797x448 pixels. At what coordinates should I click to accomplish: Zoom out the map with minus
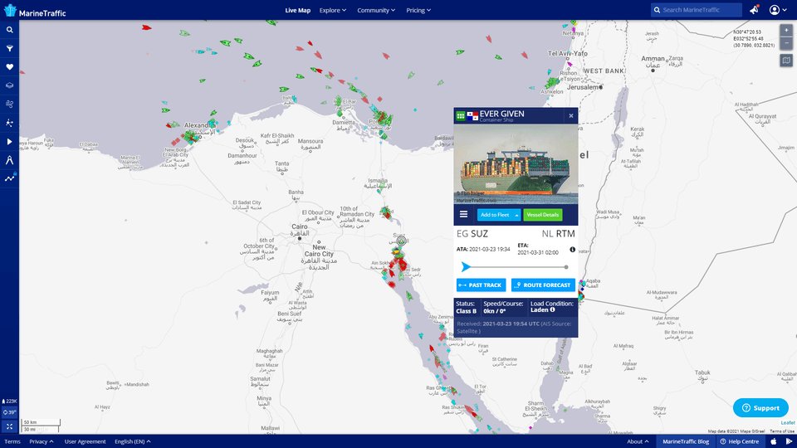[x=786, y=42]
